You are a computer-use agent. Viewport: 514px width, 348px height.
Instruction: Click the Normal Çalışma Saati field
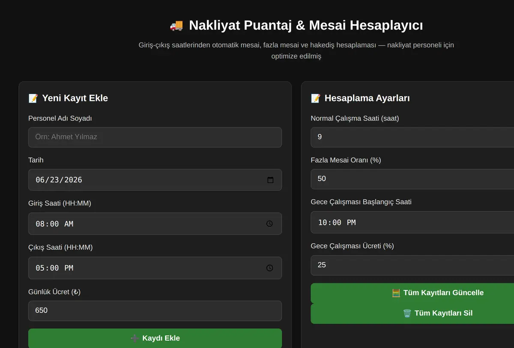pos(412,137)
